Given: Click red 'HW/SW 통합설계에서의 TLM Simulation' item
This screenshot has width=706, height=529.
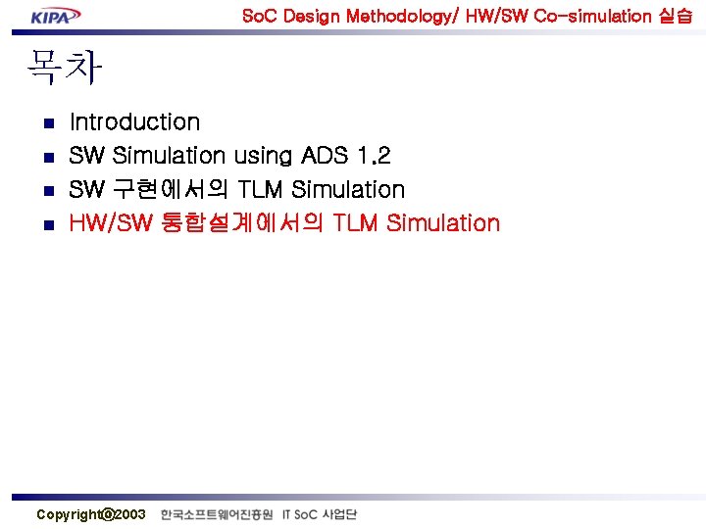Looking at the screenshot, I should click(284, 222).
